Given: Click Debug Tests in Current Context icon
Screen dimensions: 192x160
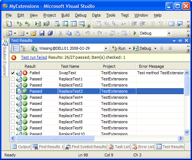Looking at the screenshot, I should pos(38,24).
